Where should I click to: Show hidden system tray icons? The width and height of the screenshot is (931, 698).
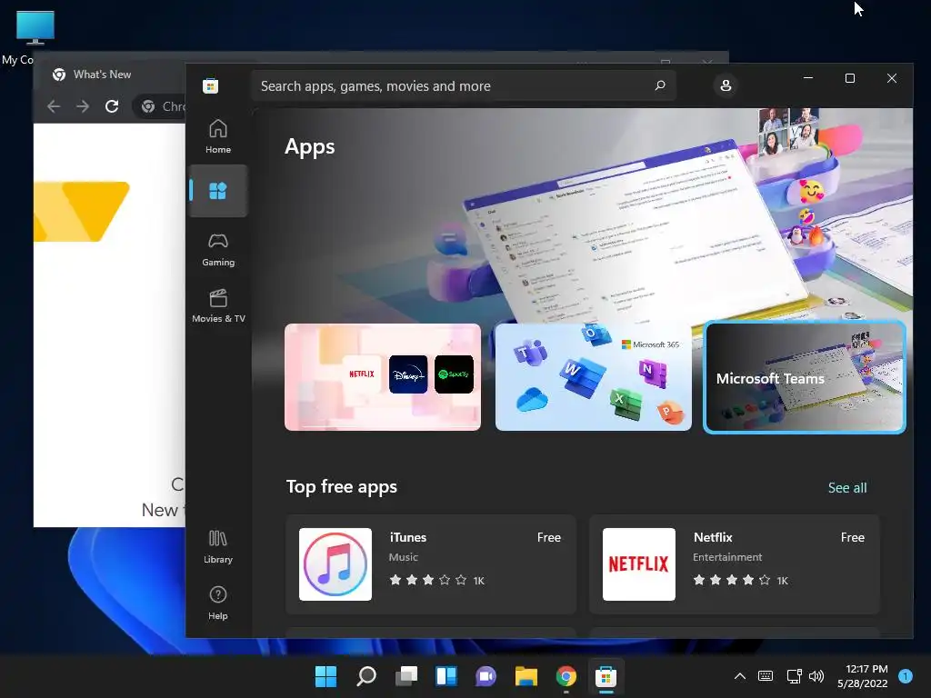[740, 676]
